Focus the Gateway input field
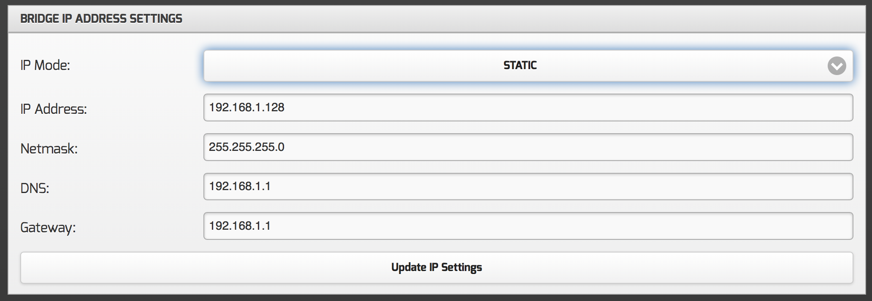 [528, 226]
